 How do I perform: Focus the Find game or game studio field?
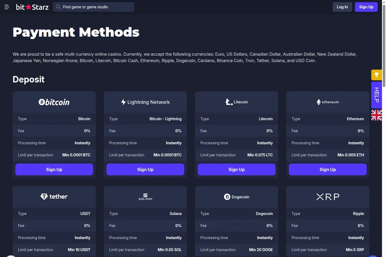(94, 7)
